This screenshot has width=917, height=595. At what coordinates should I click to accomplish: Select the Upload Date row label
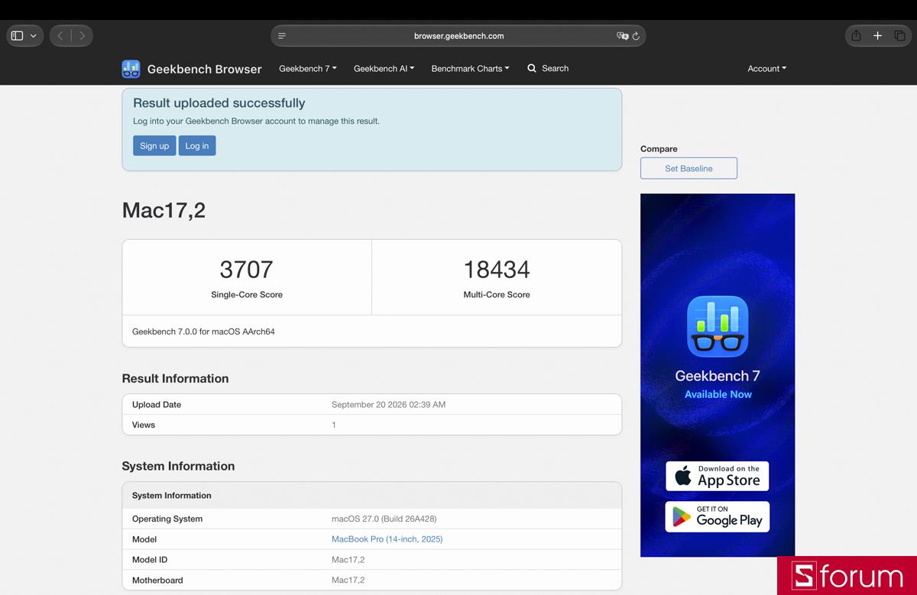[x=157, y=405]
